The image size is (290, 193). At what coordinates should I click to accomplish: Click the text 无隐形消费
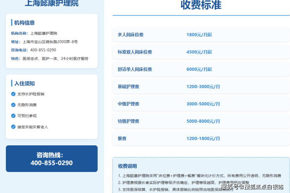tap(27, 105)
